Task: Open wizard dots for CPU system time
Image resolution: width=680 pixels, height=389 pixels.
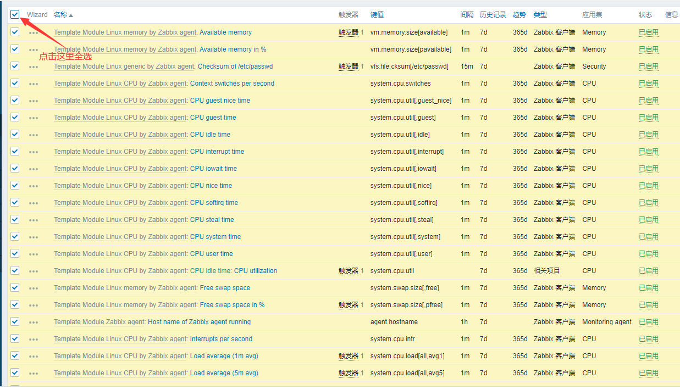Action: tap(34, 237)
